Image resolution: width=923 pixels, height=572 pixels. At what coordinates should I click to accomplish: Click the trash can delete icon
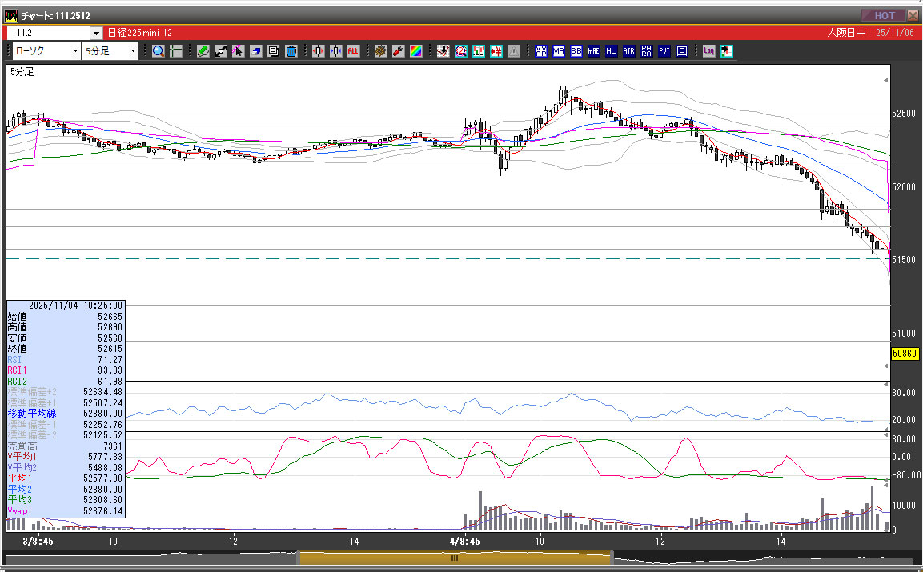pos(291,51)
